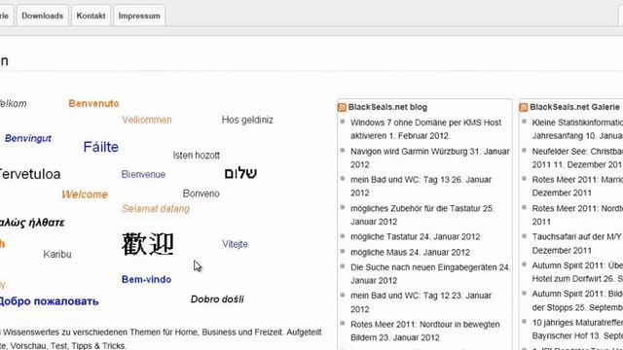Open the Downloads navigation tab
623x350 pixels.
pyautogui.click(x=43, y=16)
